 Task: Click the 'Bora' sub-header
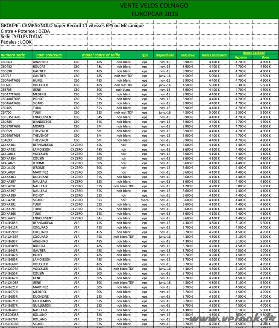pos(265,57)
